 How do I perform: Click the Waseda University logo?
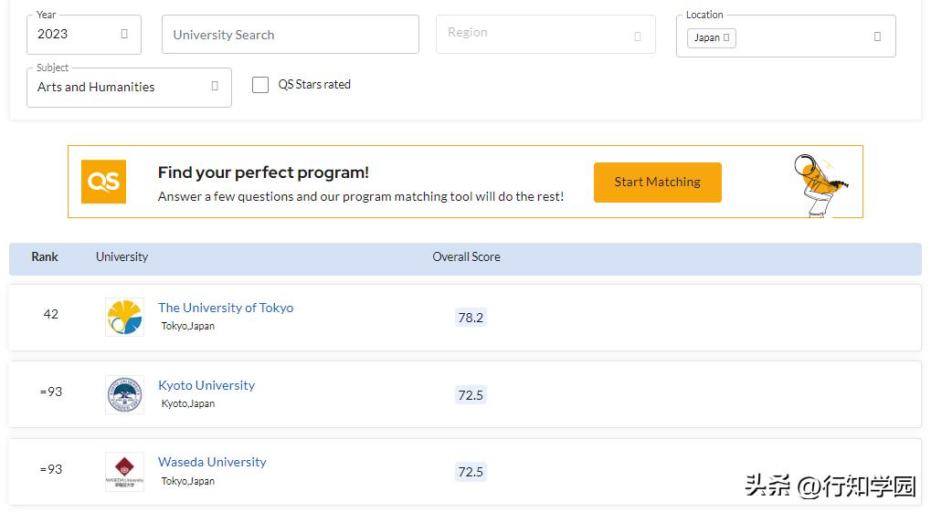[124, 472]
